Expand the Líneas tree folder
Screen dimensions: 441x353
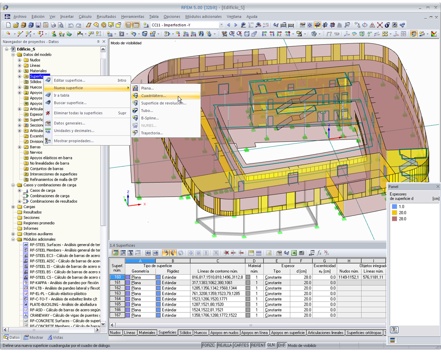tap(19, 66)
